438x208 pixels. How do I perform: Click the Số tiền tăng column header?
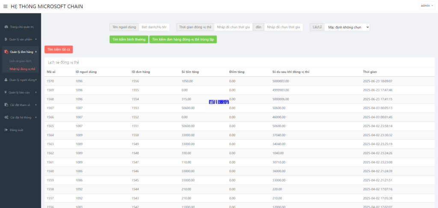pyautogui.click(x=190, y=72)
